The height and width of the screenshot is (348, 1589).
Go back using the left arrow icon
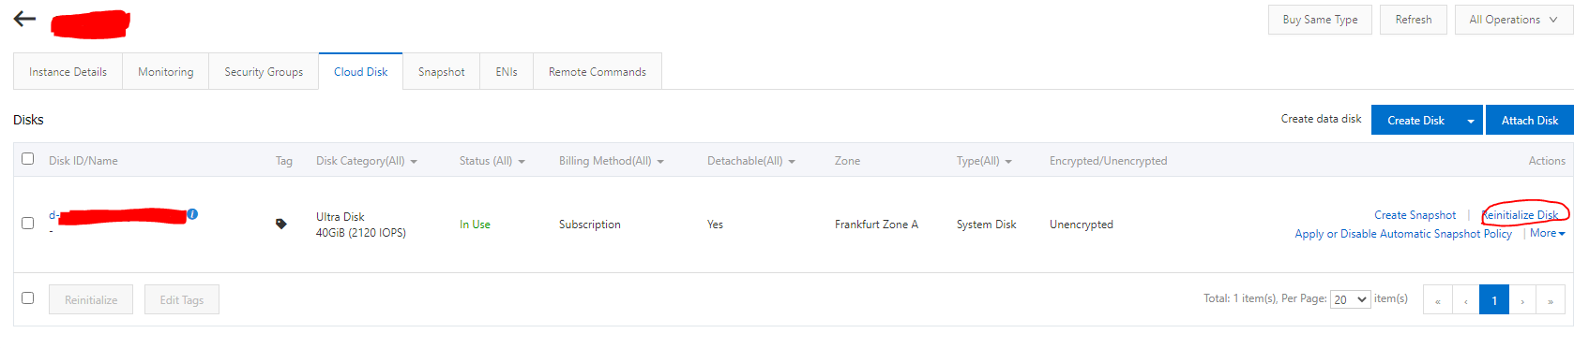[x=24, y=19]
